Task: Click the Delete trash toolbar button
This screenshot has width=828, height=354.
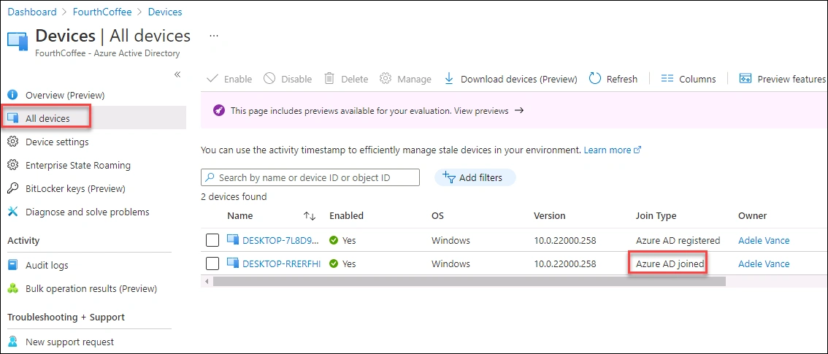Action: [346, 79]
